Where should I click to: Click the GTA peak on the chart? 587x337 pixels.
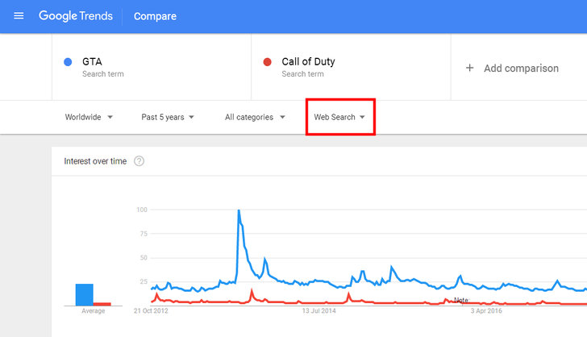coord(239,211)
